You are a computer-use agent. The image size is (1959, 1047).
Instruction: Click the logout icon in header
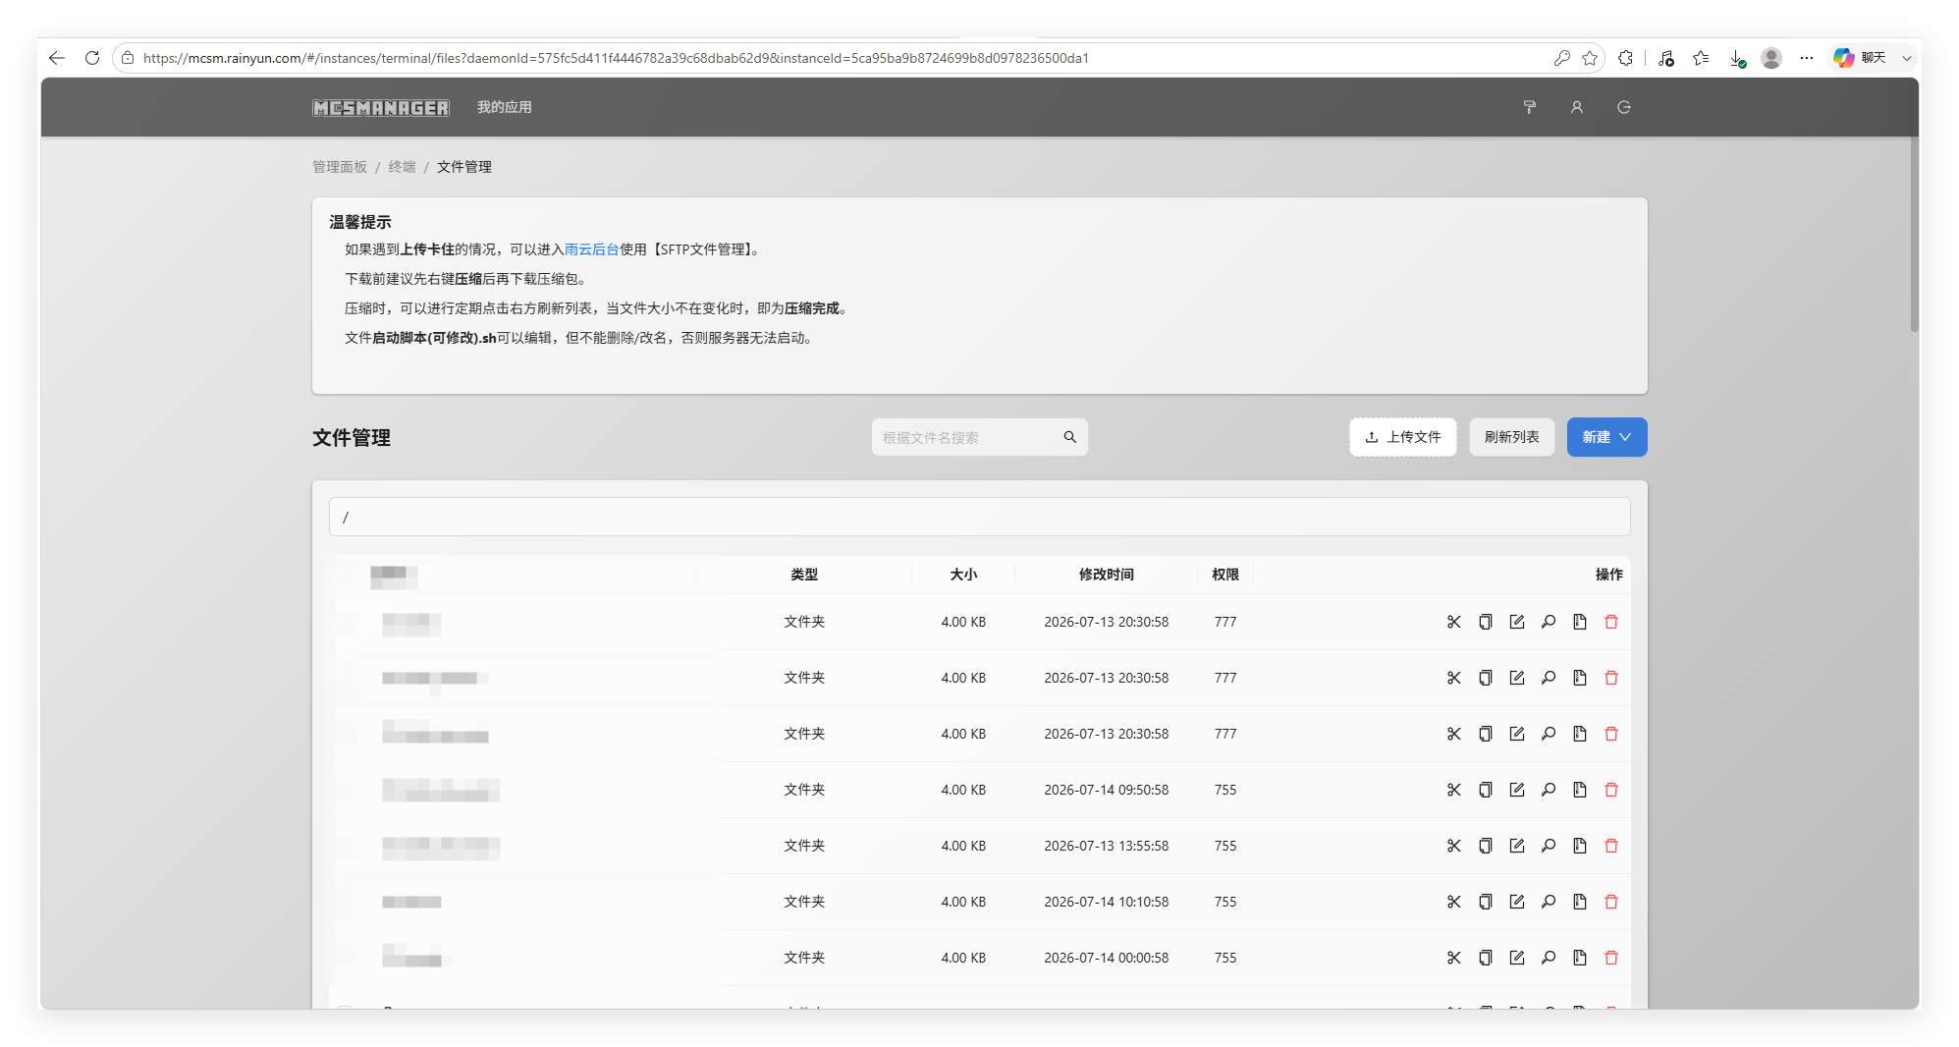click(1624, 107)
